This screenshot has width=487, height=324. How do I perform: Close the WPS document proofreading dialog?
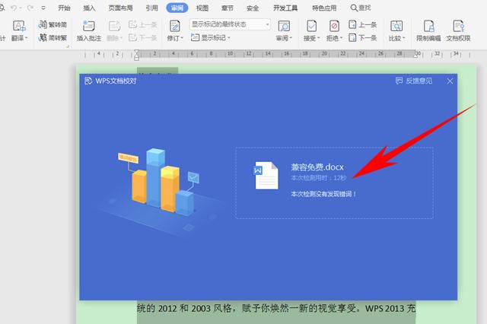450,81
